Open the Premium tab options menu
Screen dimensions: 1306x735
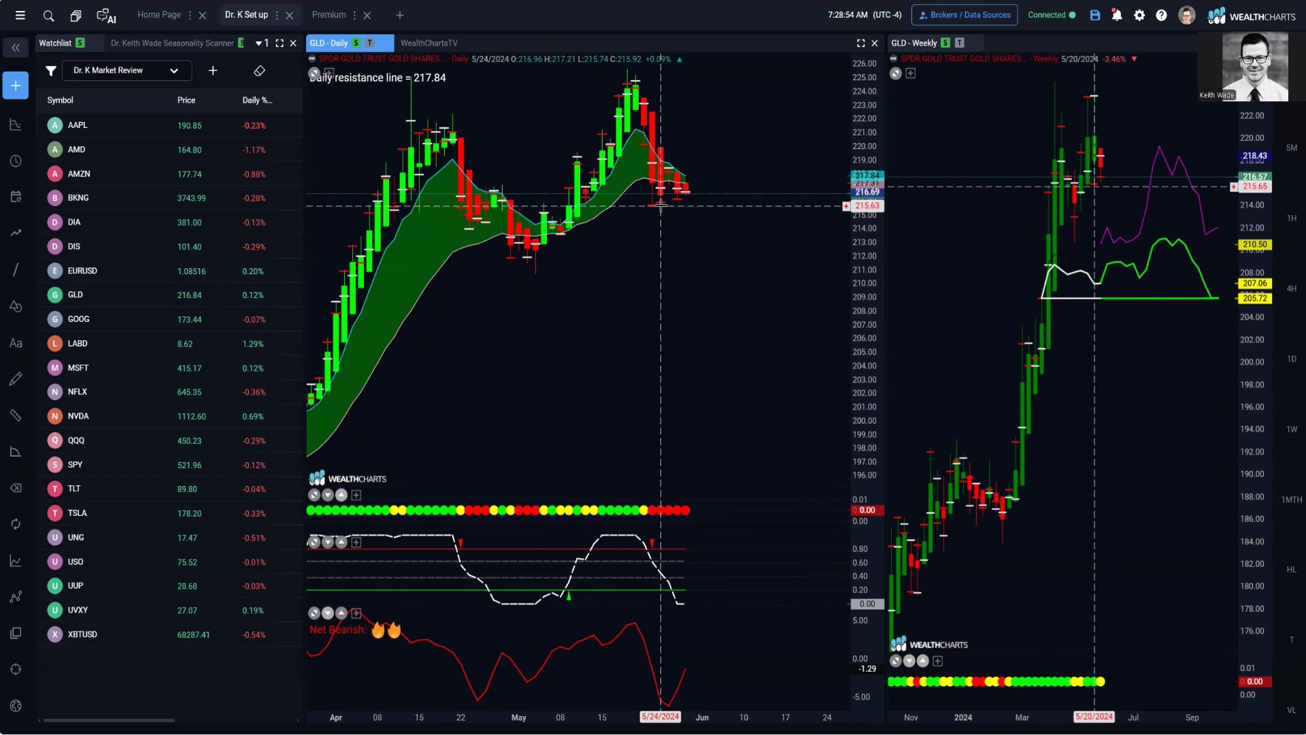(354, 15)
